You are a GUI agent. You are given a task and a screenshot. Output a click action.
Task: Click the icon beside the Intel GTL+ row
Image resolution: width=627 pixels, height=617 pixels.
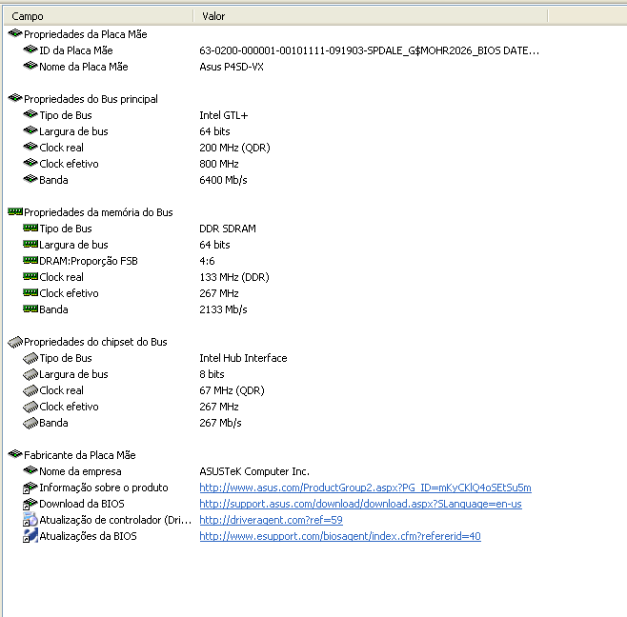point(30,114)
